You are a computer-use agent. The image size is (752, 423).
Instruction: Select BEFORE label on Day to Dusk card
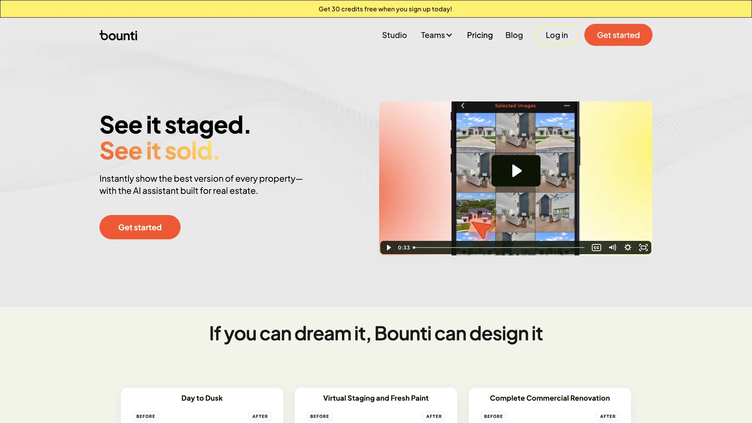[146, 416]
